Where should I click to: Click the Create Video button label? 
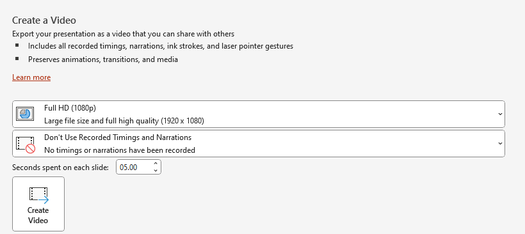click(x=38, y=215)
